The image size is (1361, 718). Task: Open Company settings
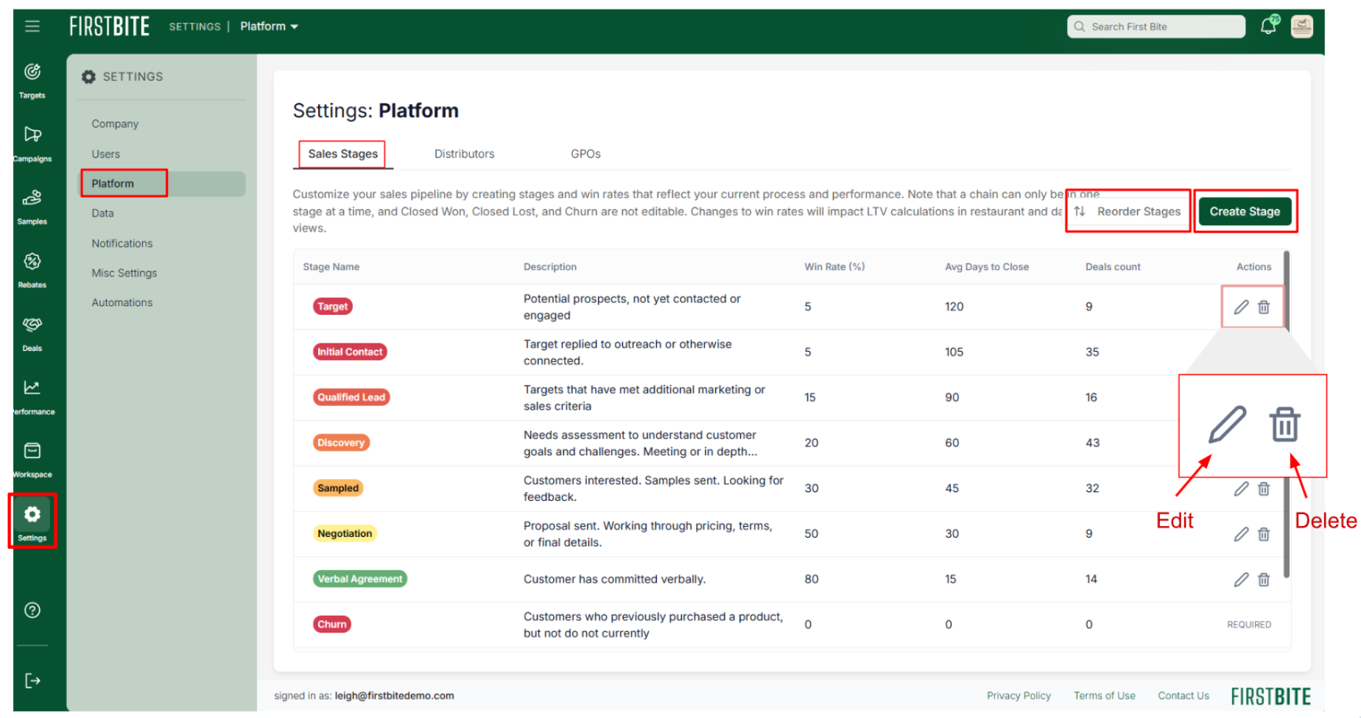pos(115,124)
